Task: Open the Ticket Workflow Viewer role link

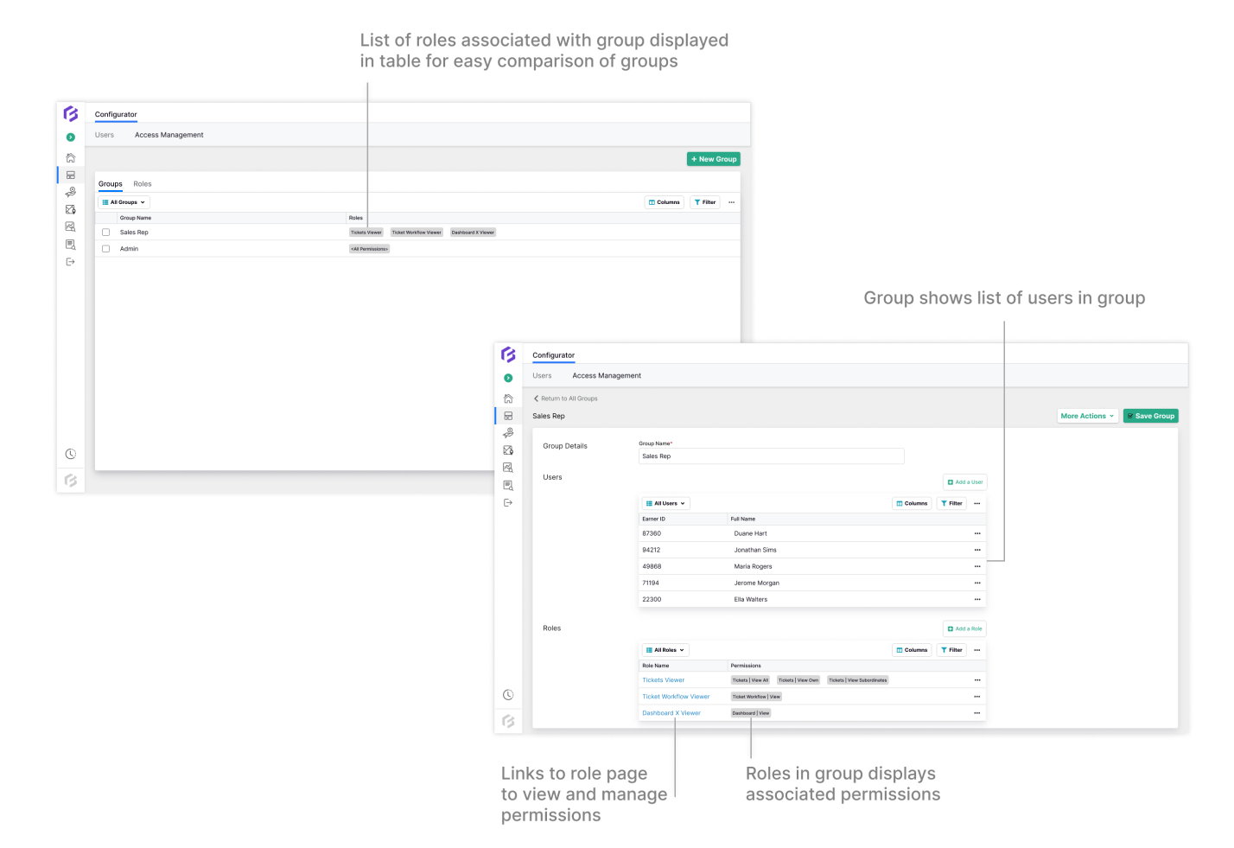Action: click(676, 697)
